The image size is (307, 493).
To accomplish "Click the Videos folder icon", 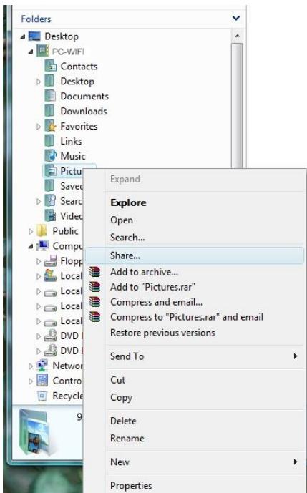I will point(50,216).
